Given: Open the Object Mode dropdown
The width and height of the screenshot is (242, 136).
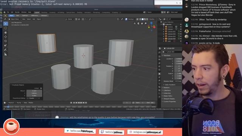Looking at the screenshot, I should coord(14,19).
